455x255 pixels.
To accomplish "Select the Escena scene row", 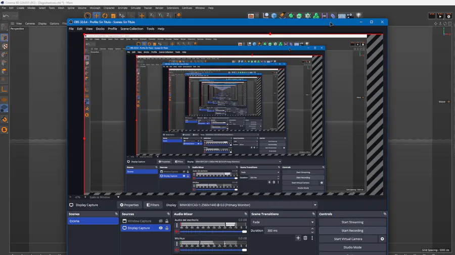I will point(93,221).
